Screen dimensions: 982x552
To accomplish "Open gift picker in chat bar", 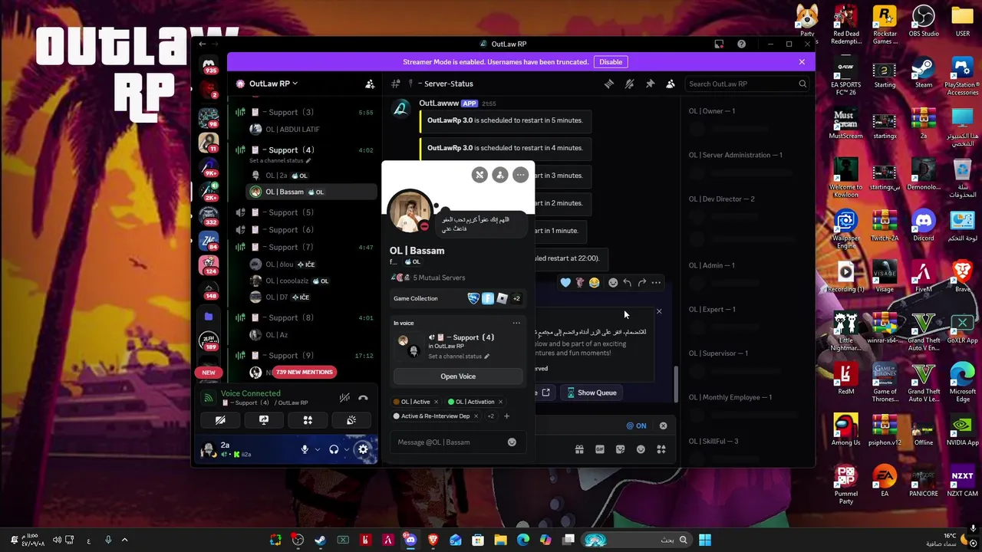I will pos(579,449).
